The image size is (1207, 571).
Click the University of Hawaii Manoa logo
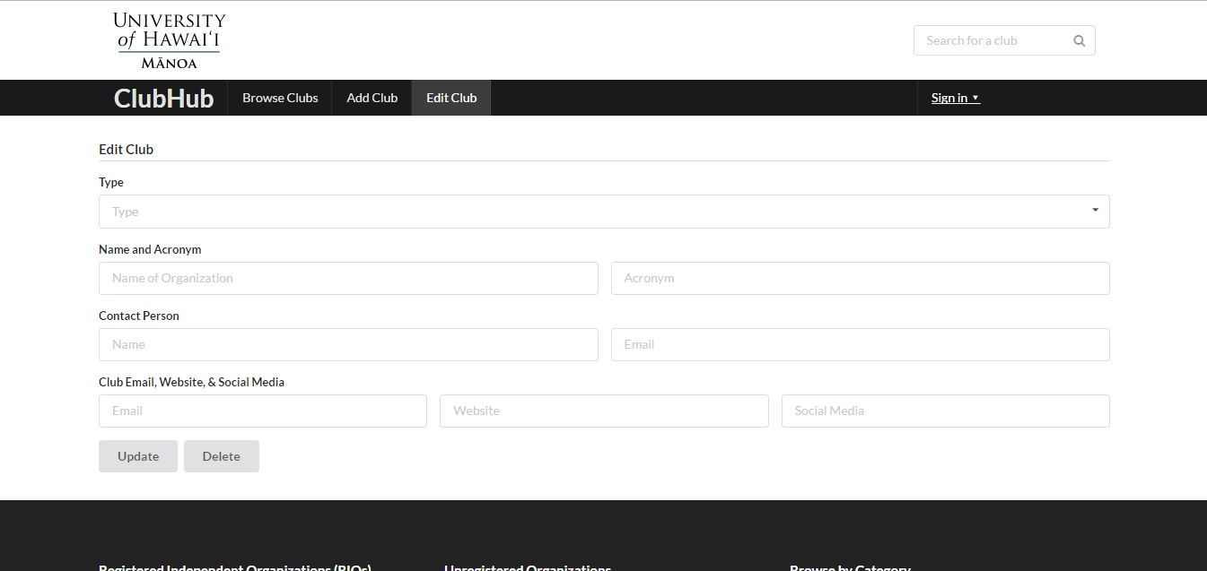pyautogui.click(x=170, y=40)
